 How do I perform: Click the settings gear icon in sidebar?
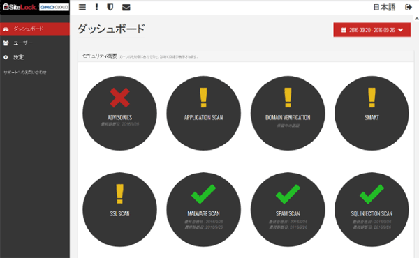click(6, 57)
